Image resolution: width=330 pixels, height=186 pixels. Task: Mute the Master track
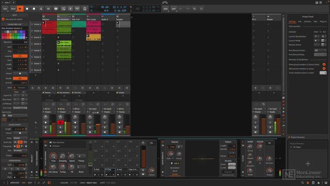[x=270, y=132]
